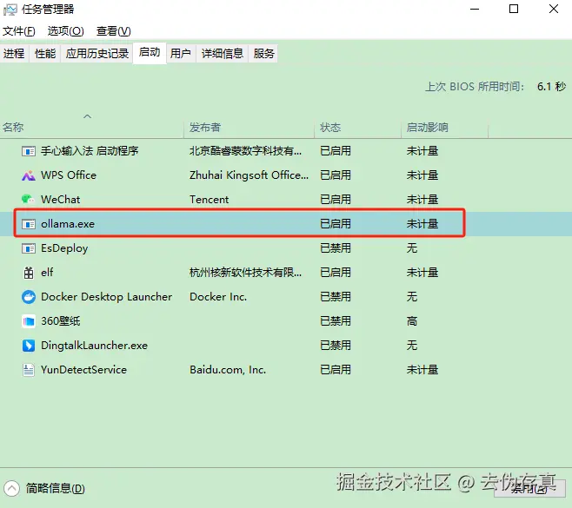Select the Docker Desktop Launcher name
The width and height of the screenshot is (572, 508).
106,297
